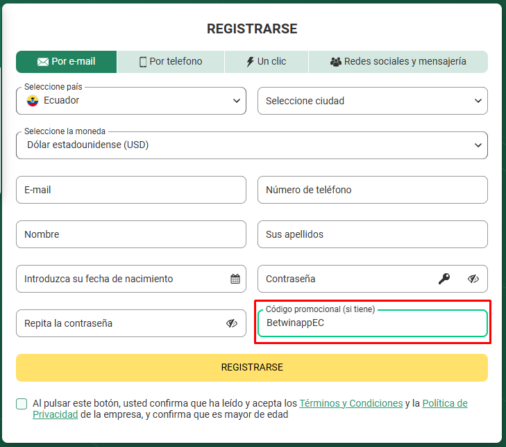Expand the Seleccione ciudad dropdown
The height and width of the screenshot is (447, 506).
(x=373, y=101)
